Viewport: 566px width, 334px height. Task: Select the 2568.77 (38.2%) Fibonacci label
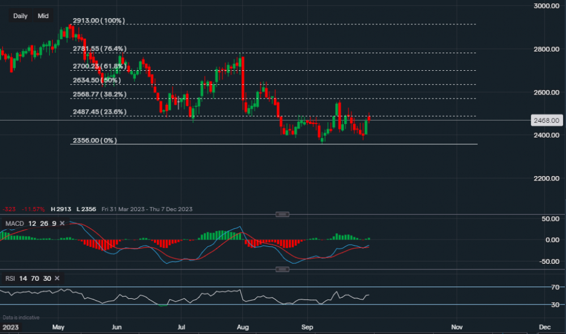[x=99, y=94]
